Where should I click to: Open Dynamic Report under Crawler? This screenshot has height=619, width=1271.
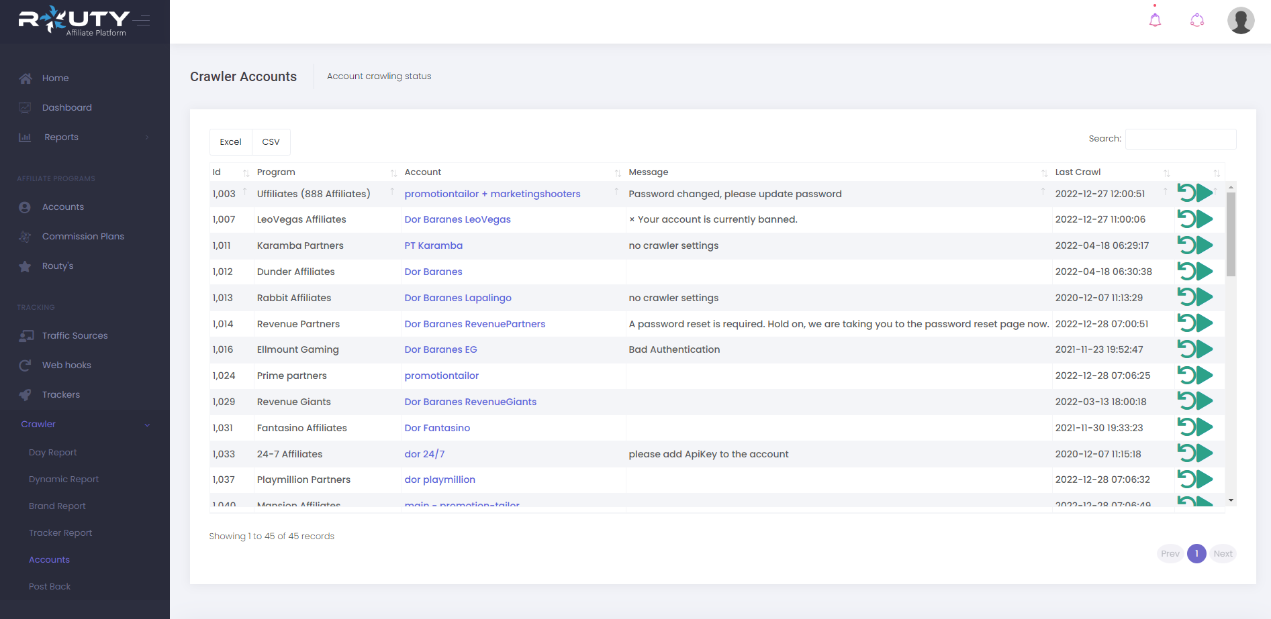[64, 480]
